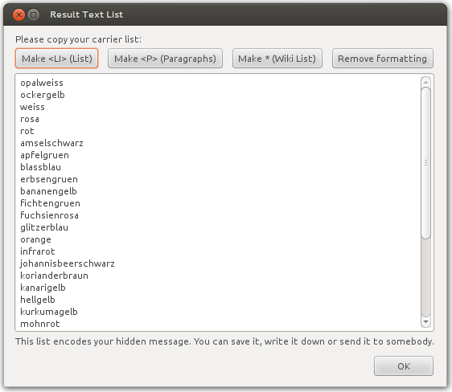Click on the ockergelb line

[x=43, y=95]
